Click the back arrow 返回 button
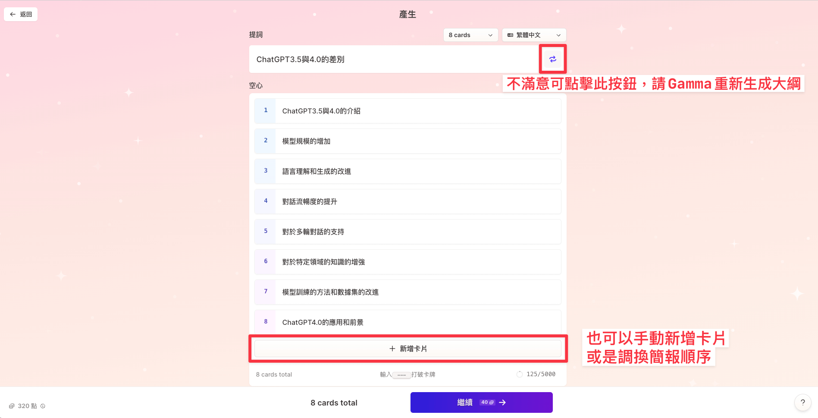 21,14
